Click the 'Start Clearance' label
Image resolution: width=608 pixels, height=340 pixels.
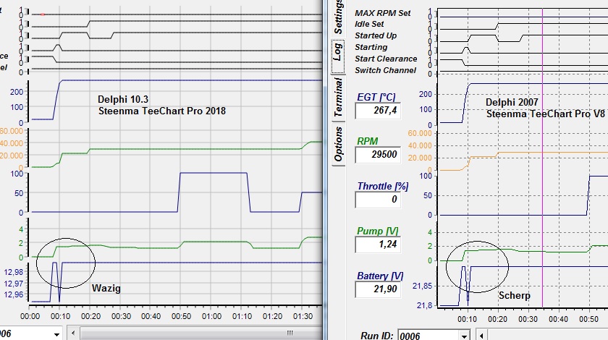point(386,59)
